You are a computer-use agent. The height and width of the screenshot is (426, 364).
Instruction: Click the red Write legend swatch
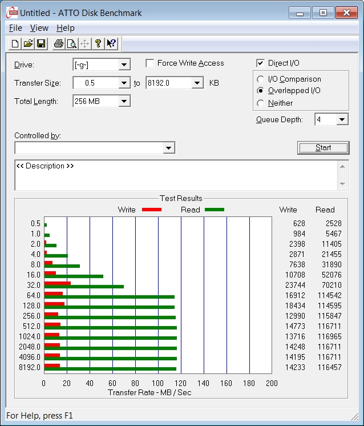tap(152, 210)
